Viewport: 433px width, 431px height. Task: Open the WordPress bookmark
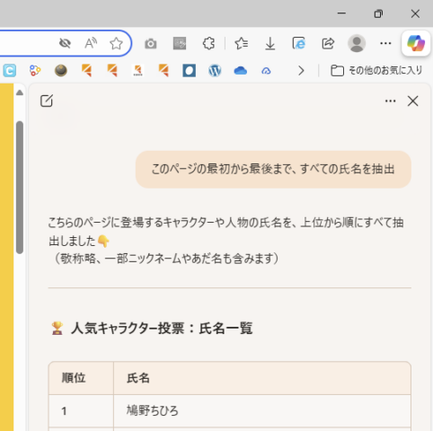[215, 71]
